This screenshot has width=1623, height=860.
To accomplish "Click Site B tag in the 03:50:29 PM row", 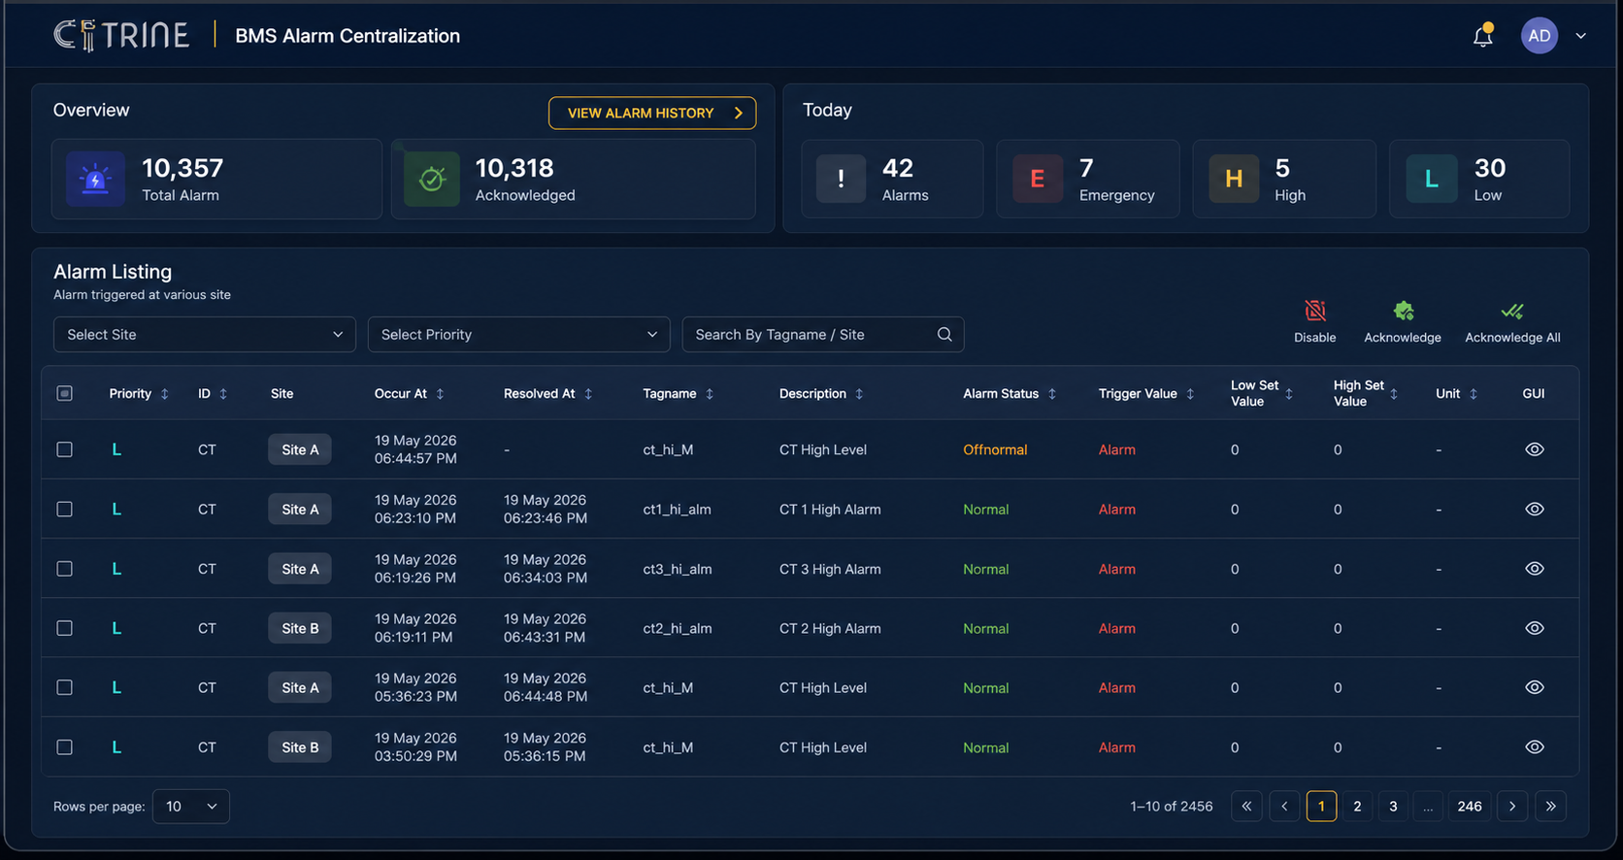I will tap(300, 747).
